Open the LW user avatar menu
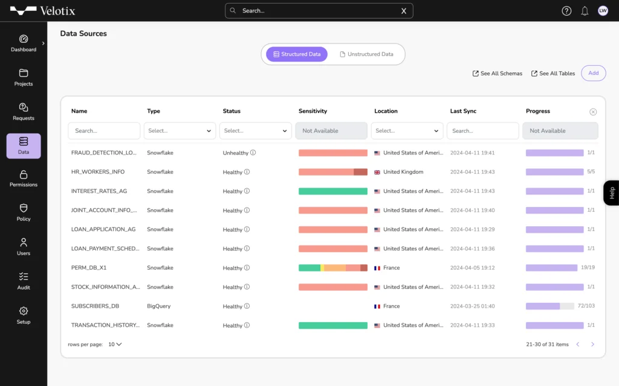Viewport: 619px width, 386px height. coord(603,11)
